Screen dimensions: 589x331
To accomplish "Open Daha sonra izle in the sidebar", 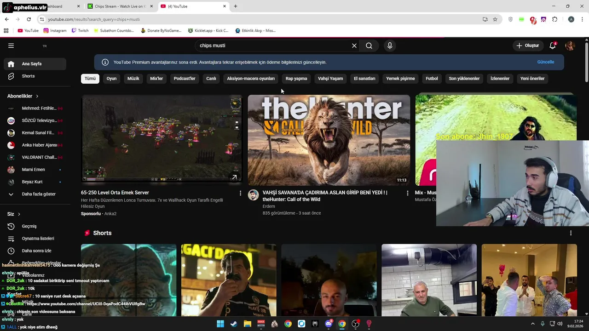I will 35,251.
